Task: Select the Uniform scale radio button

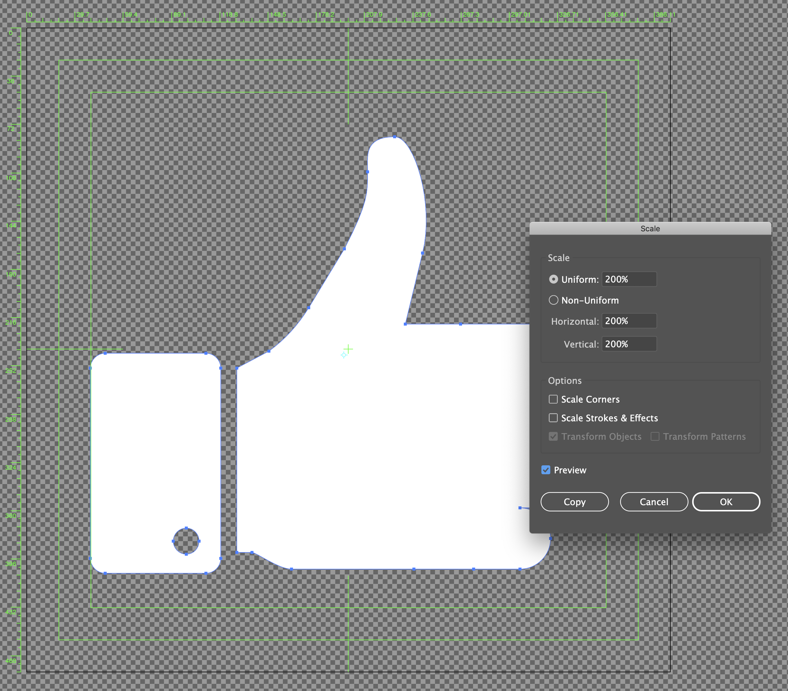Action: coord(553,279)
